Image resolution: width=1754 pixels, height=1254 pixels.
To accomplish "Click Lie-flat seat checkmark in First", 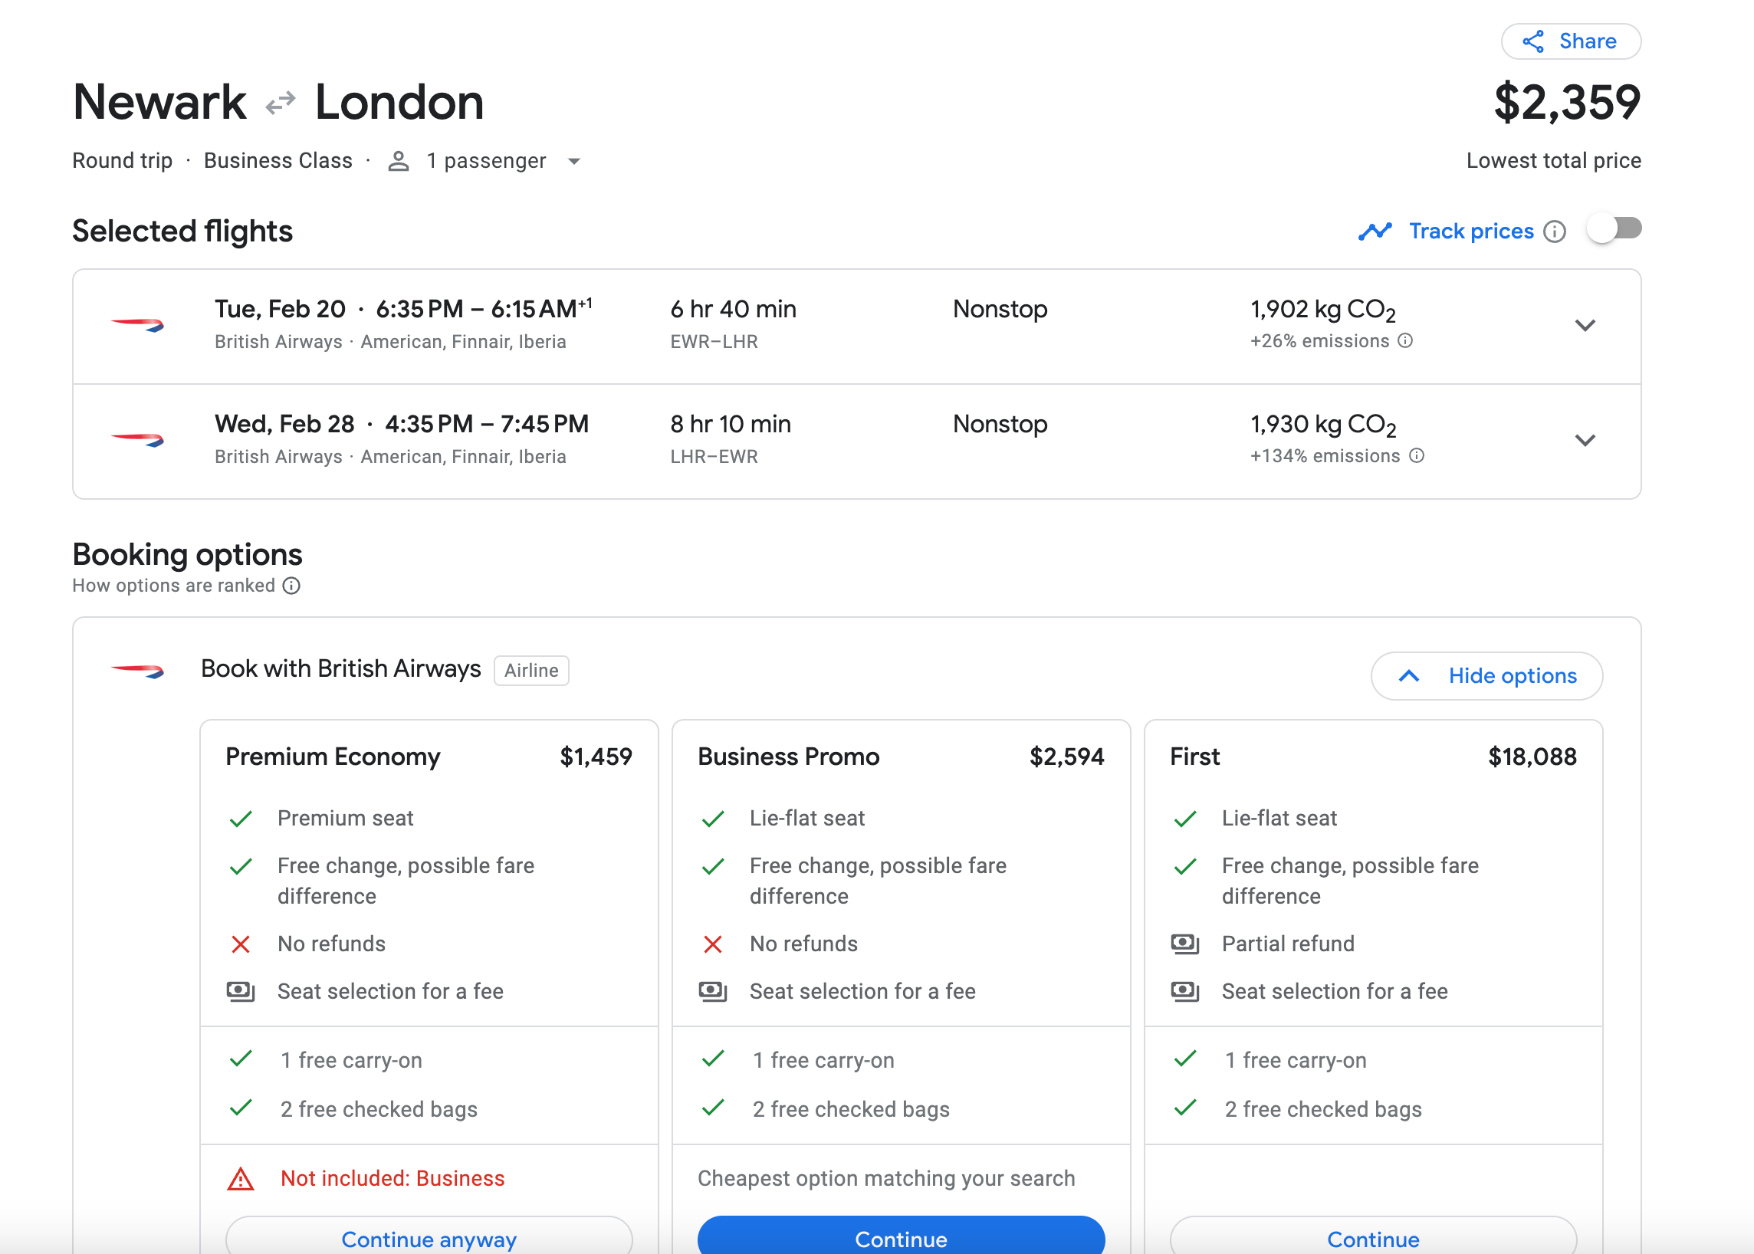I will pos(1184,819).
